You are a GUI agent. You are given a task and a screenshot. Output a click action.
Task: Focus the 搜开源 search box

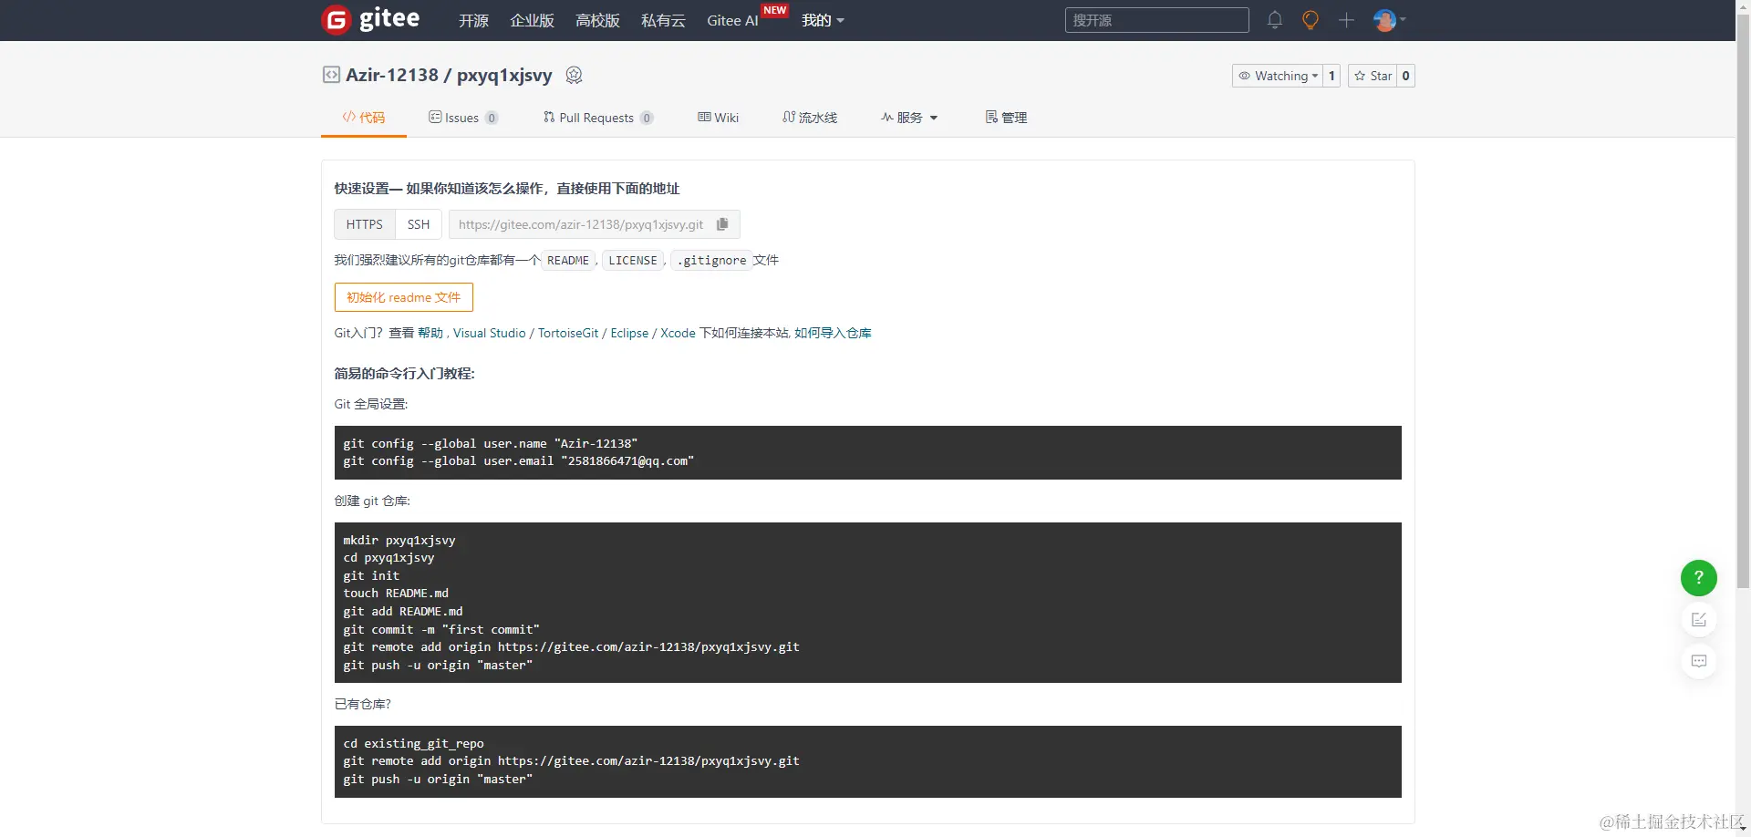click(1156, 20)
